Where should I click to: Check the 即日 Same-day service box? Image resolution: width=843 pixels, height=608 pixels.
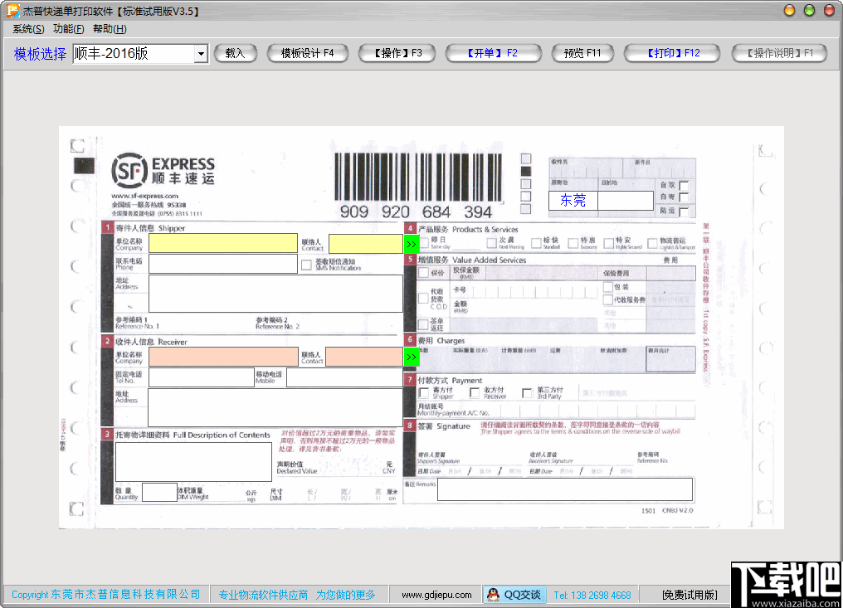coord(424,243)
